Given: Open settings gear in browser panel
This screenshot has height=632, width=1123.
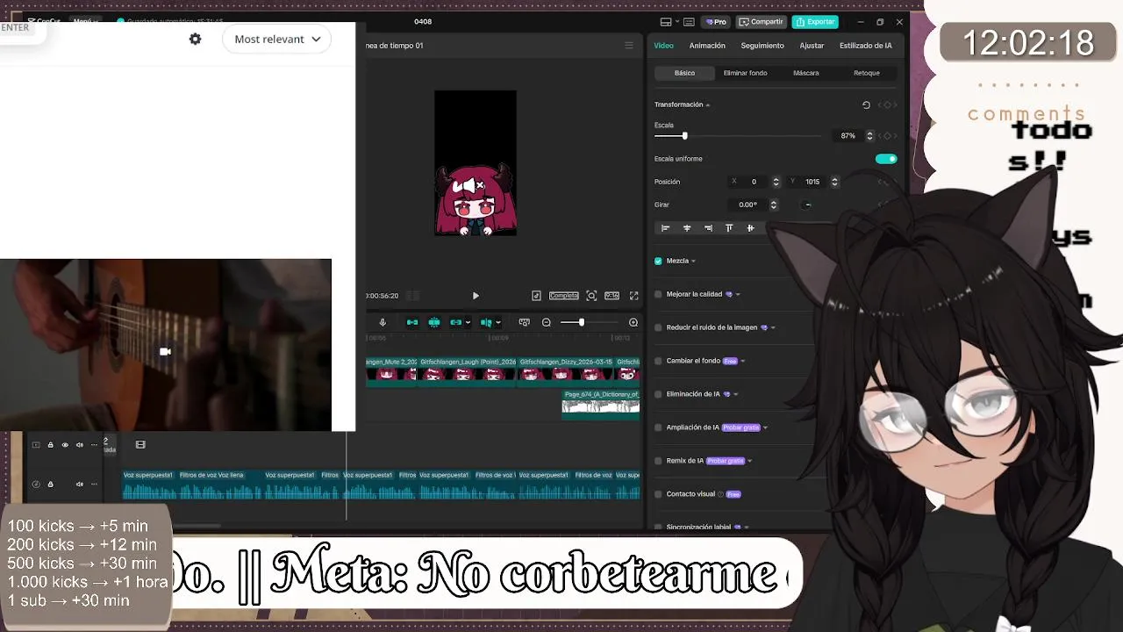Looking at the screenshot, I should 195,39.
